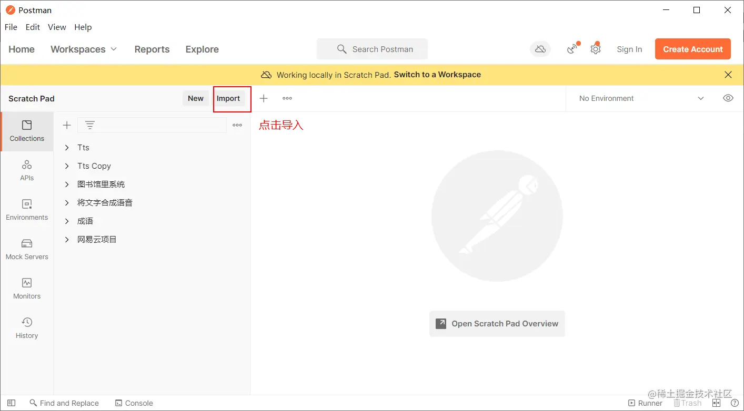Open tab bar more options dots

click(x=287, y=98)
